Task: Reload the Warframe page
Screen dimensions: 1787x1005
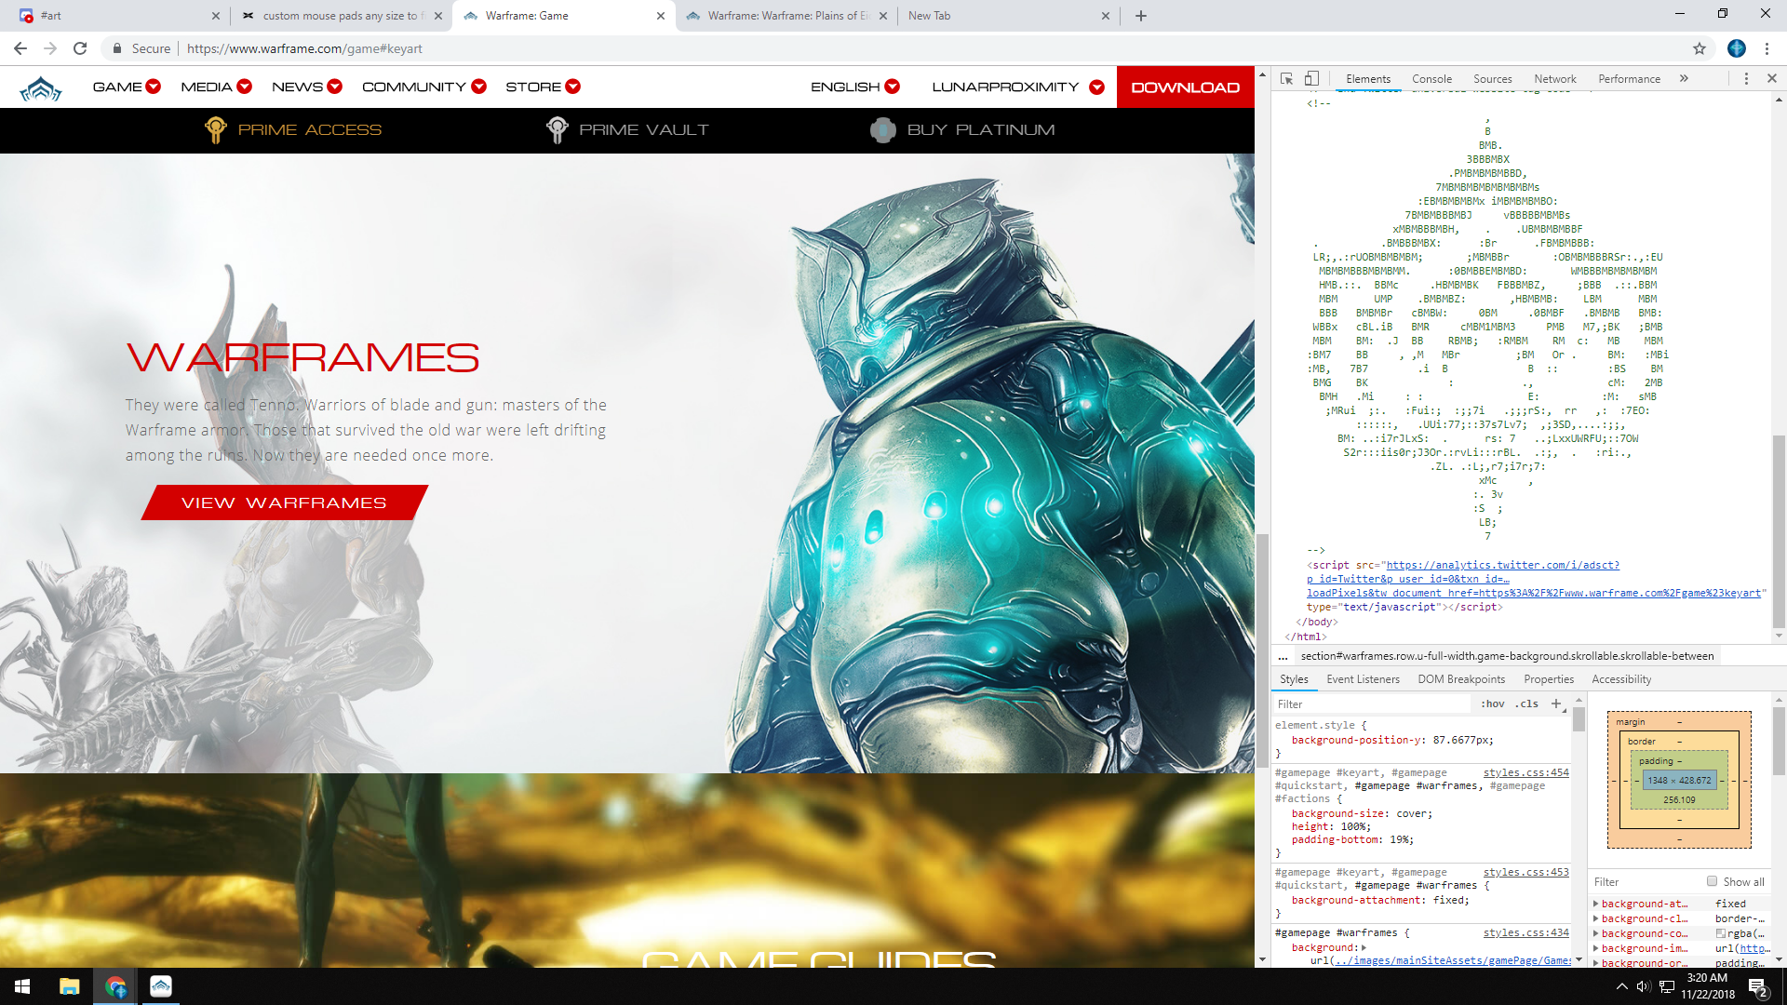Action: pyautogui.click(x=80, y=48)
